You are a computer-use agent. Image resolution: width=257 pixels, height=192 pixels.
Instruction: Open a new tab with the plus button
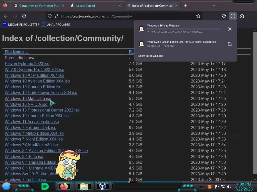(185, 6)
